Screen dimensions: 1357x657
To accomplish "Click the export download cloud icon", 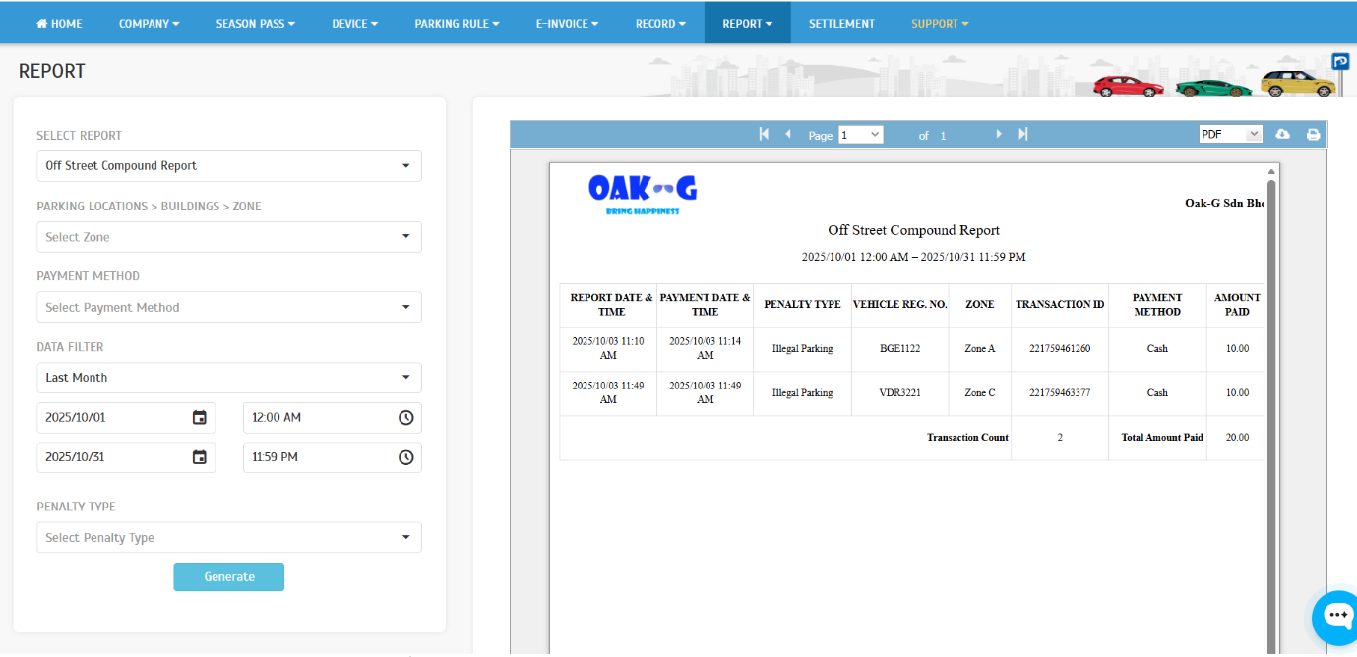I will click(x=1282, y=135).
